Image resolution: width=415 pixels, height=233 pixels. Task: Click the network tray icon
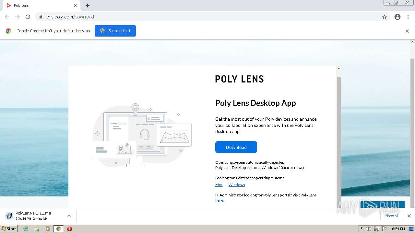point(376,229)
